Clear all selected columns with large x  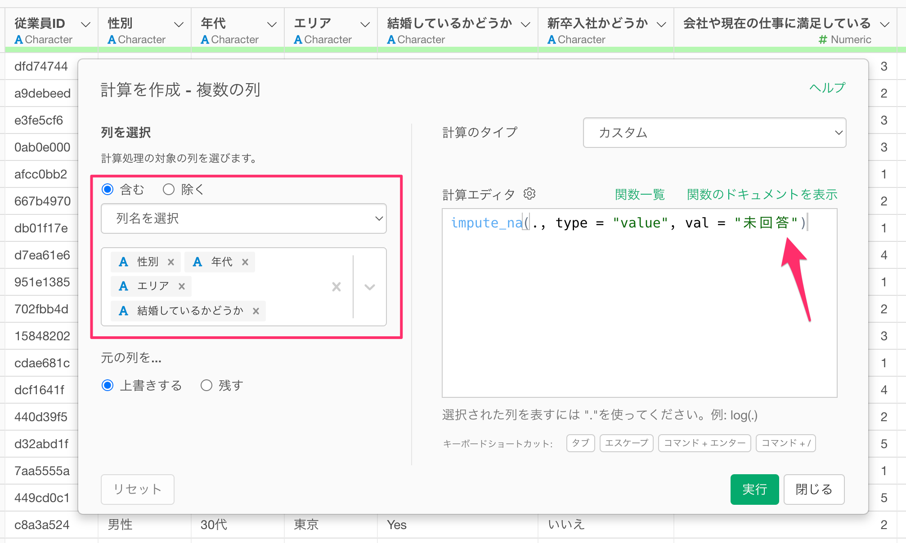pyautogui.click(x=336, y=287)
